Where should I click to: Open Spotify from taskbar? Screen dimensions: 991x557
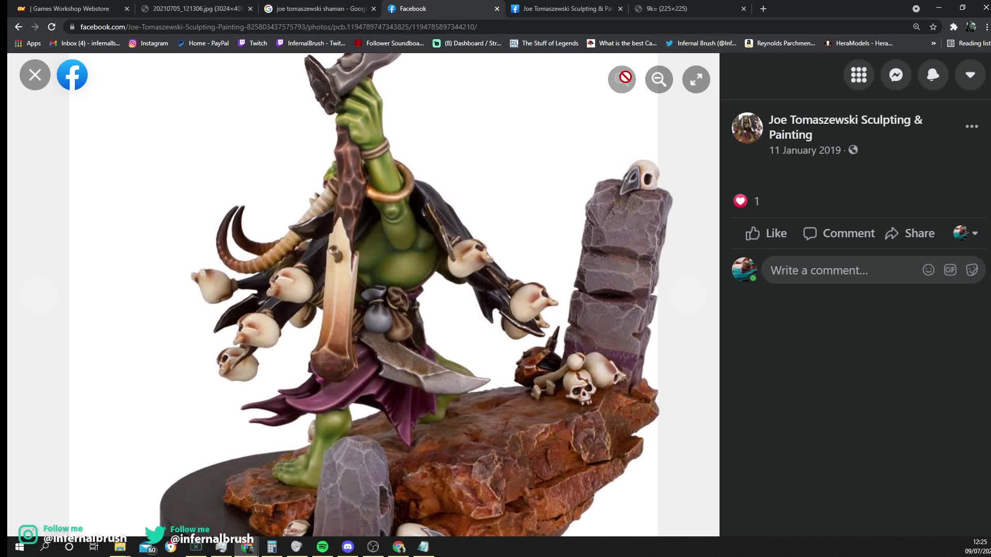coord(323,547)
